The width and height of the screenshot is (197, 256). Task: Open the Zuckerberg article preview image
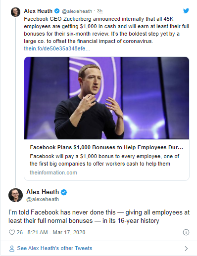[106, 98]
